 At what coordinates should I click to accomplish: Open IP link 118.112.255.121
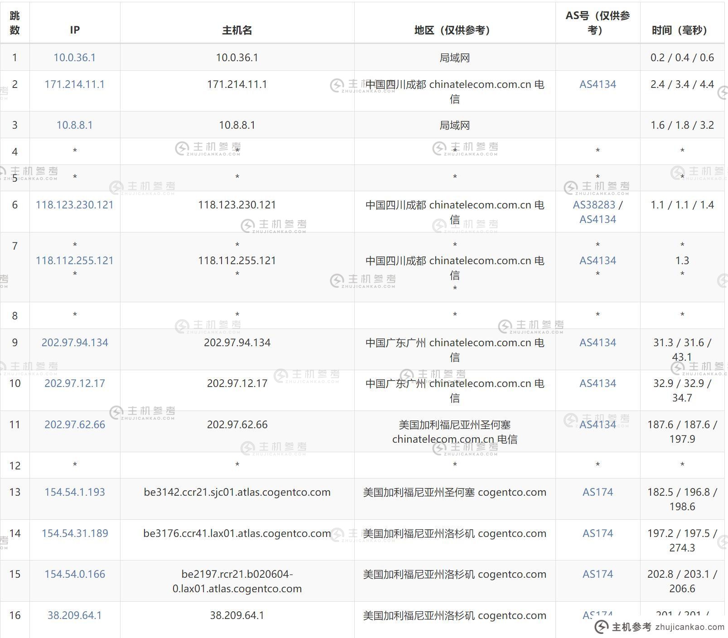(74, 261)
